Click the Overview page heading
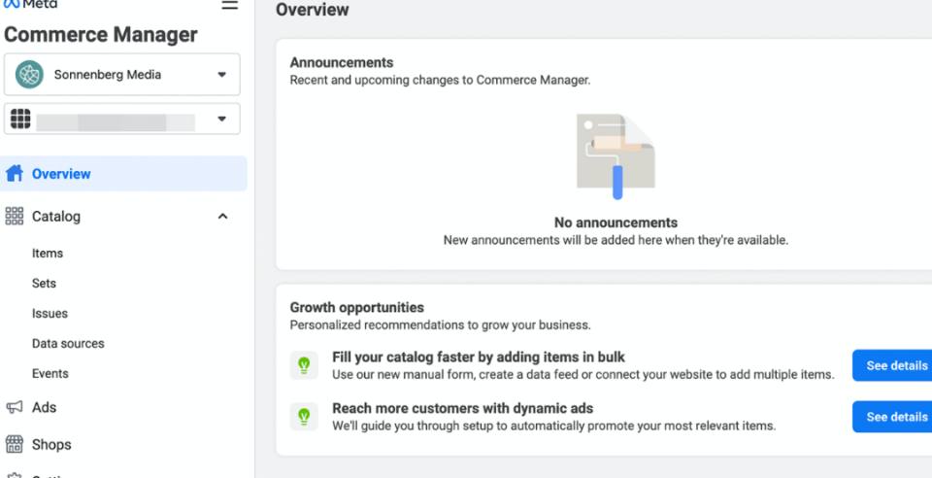The image size is (932, 478). pyautogui.click(x=312, y=10)
